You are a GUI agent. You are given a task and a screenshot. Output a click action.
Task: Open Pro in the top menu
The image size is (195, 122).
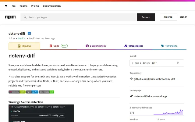(x=14, y=6)
